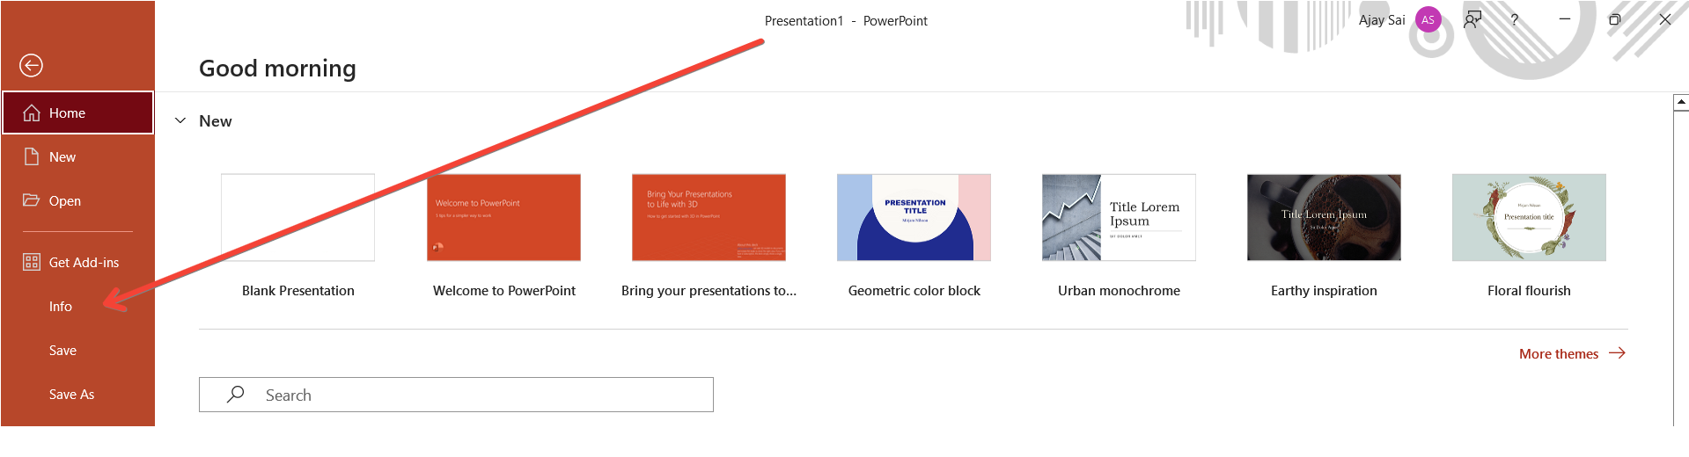Click the back arrow icon
This screenshot has height=457, width=1689.
click(31, 65)
